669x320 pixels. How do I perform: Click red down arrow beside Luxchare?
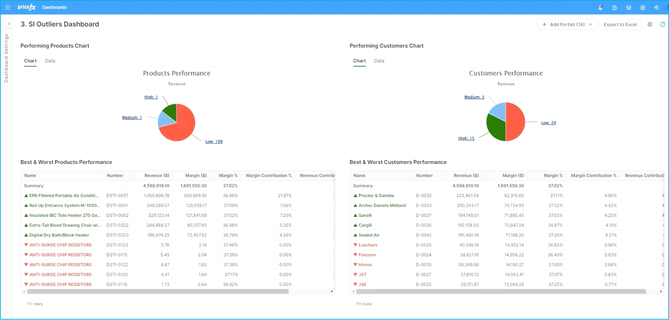[355, 245]
